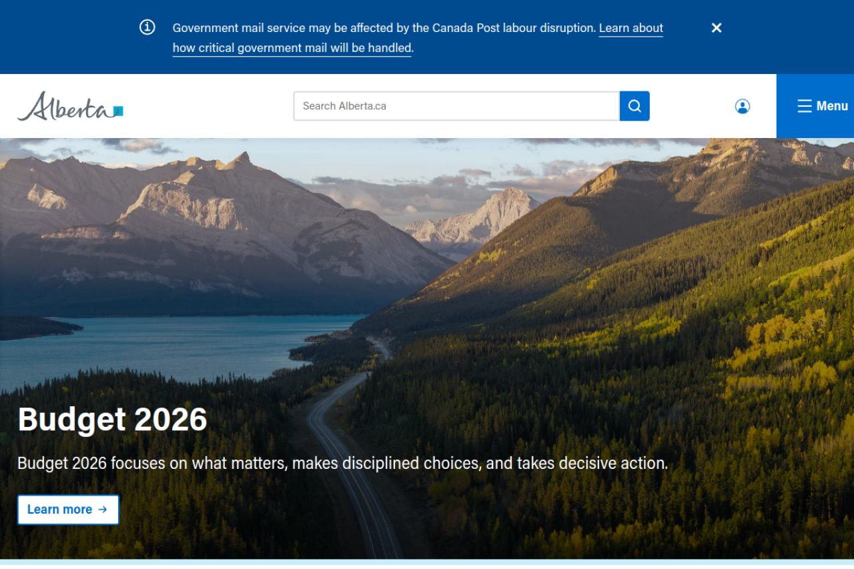Select the Learn more button under Budget 2026

[x=68, y=510]
